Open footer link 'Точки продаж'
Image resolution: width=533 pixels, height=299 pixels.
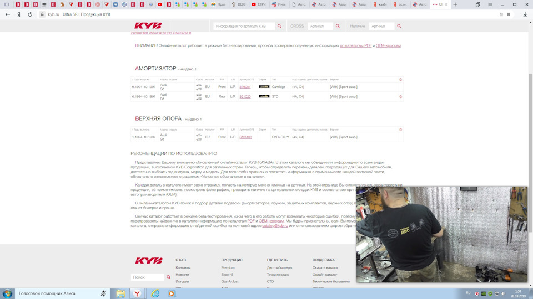point(278,275)
